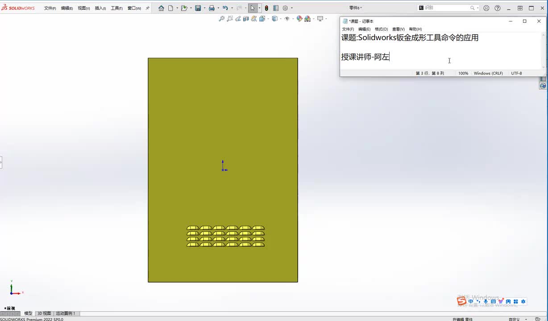Image resolution: width=548 pixels, height=321 pixels.
Task: Click Notepad text line 授课讲师-阿左
Action: pos(365,57)
